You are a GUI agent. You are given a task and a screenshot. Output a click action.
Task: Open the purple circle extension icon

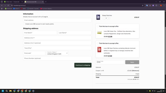tap(153, 5)
